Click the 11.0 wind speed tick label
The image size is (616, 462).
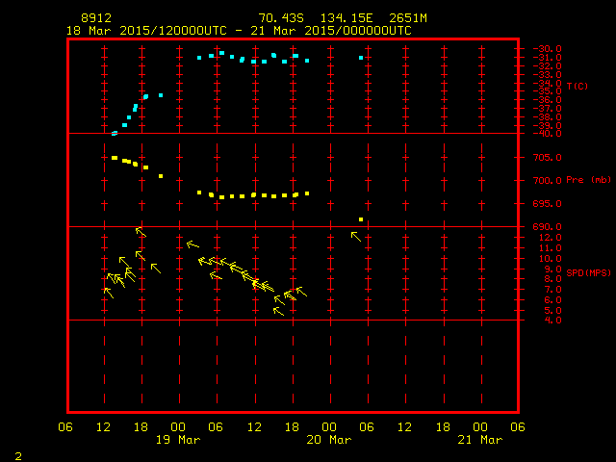tap(551, 248)
